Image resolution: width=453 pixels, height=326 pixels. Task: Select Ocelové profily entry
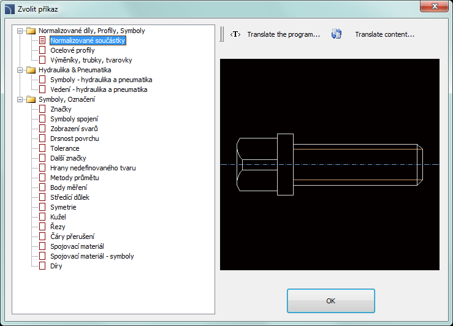coord(72,50)
